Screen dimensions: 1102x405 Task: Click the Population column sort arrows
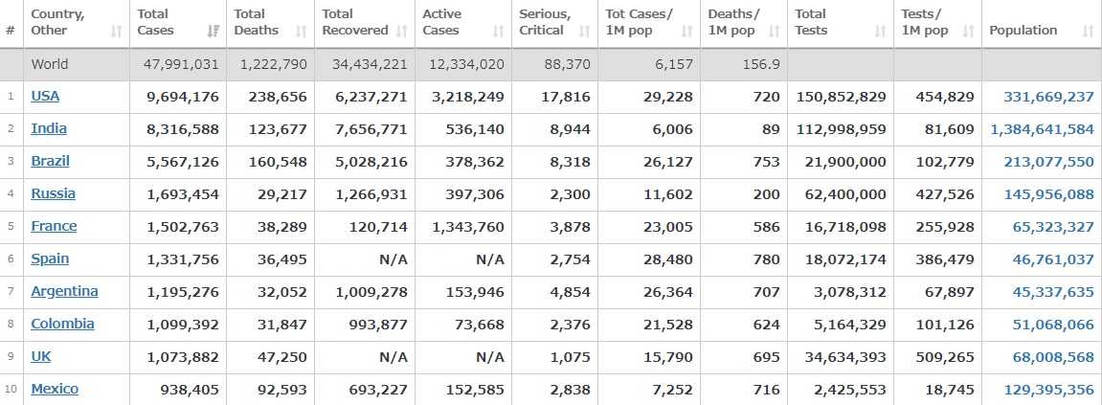pyautogui.click(x=1088, y=32)
